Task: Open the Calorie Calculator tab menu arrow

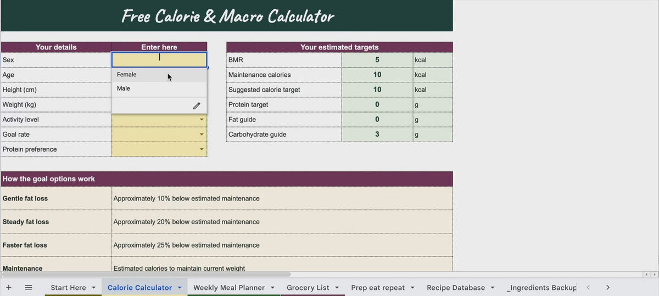Action: tap(180, 288)
